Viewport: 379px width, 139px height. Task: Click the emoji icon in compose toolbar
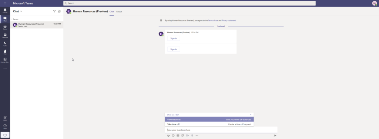point(173,136)
